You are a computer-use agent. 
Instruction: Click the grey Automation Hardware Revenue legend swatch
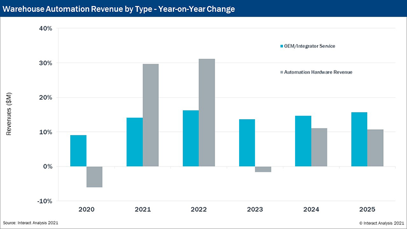click(x=281, y=72)
